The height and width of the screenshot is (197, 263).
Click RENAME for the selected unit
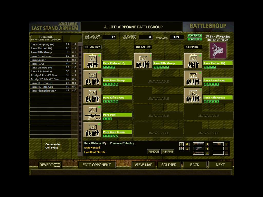168,152
